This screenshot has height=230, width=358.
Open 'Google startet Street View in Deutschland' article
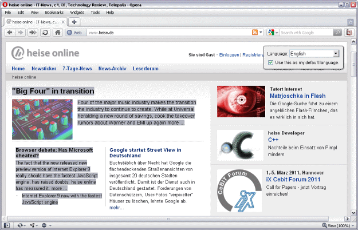137,152
